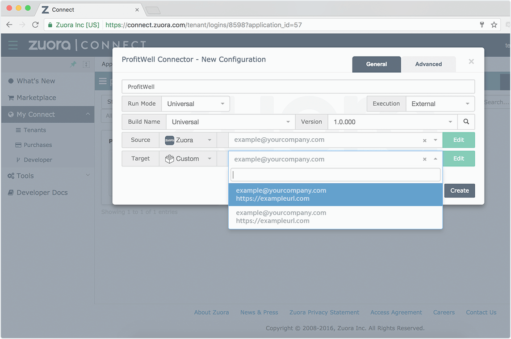Open the Source type Zuora dropdown
The height and width of the screenshot is (339, 511).
pyautogui.click(x=188, y=140)
